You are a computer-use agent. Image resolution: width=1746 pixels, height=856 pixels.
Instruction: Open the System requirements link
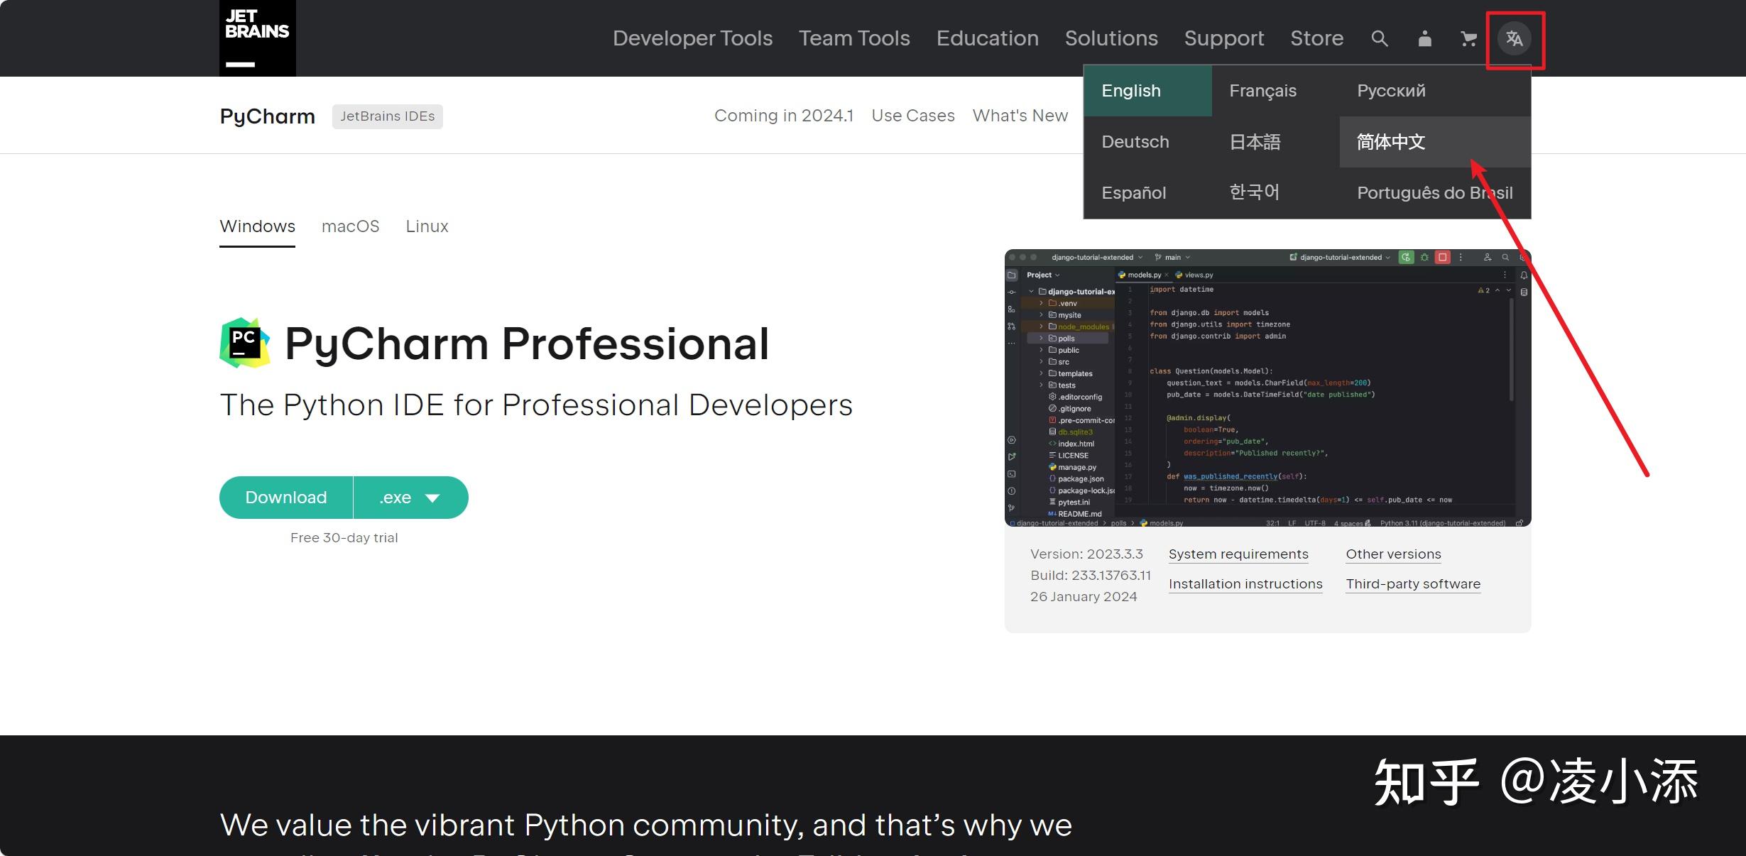tap(1238, 554)
